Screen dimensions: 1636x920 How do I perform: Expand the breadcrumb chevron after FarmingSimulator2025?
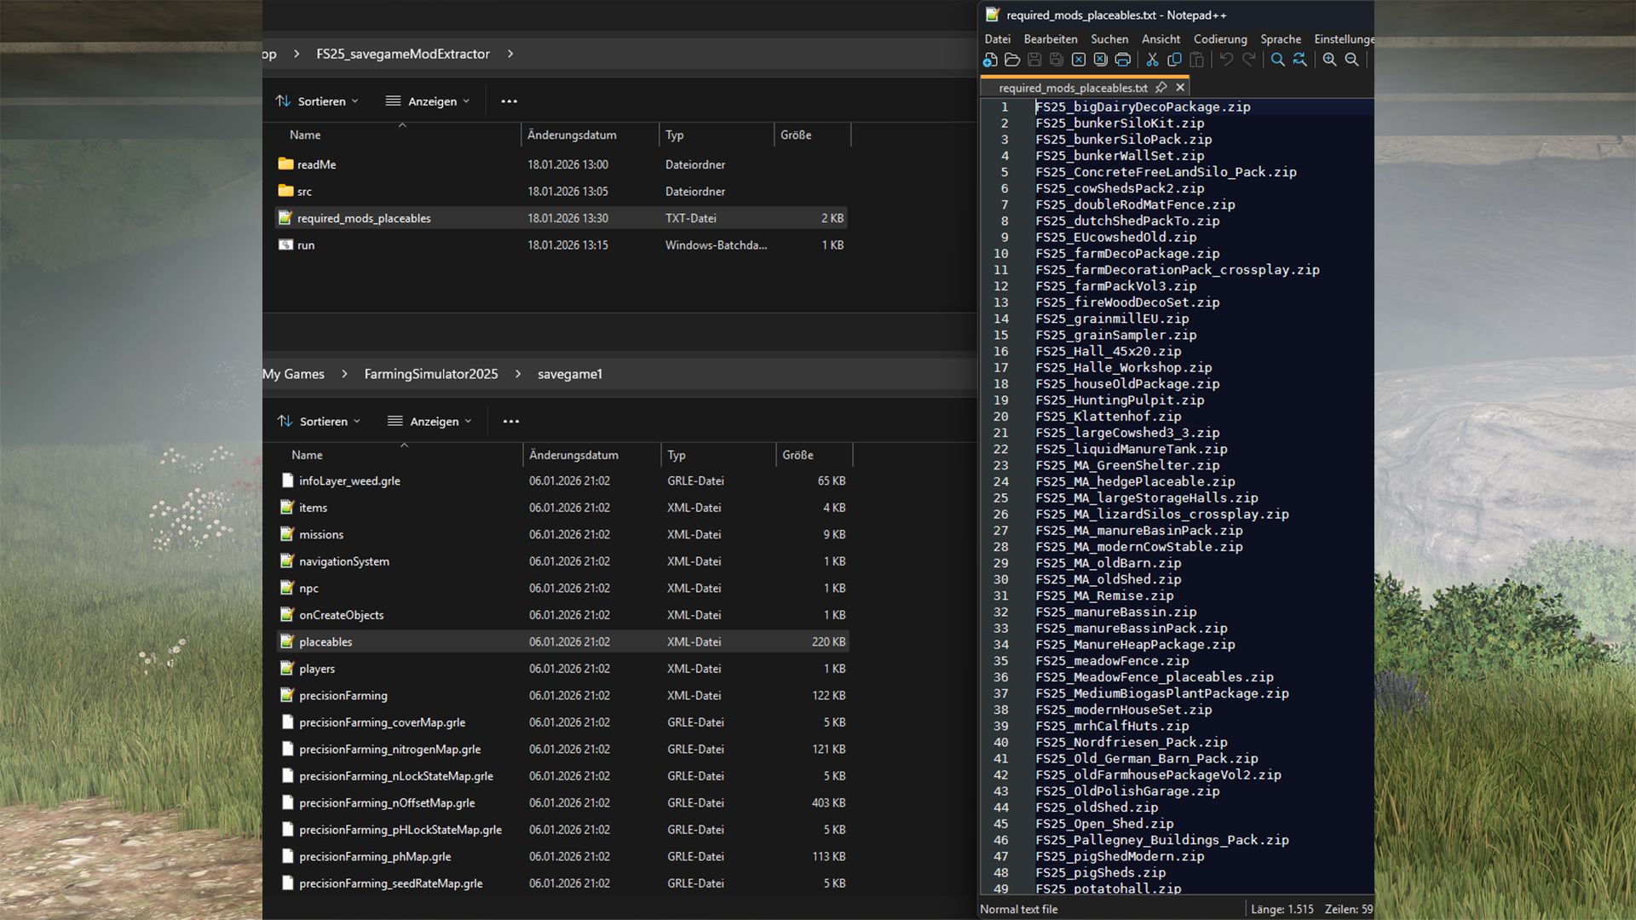[518, 373]
